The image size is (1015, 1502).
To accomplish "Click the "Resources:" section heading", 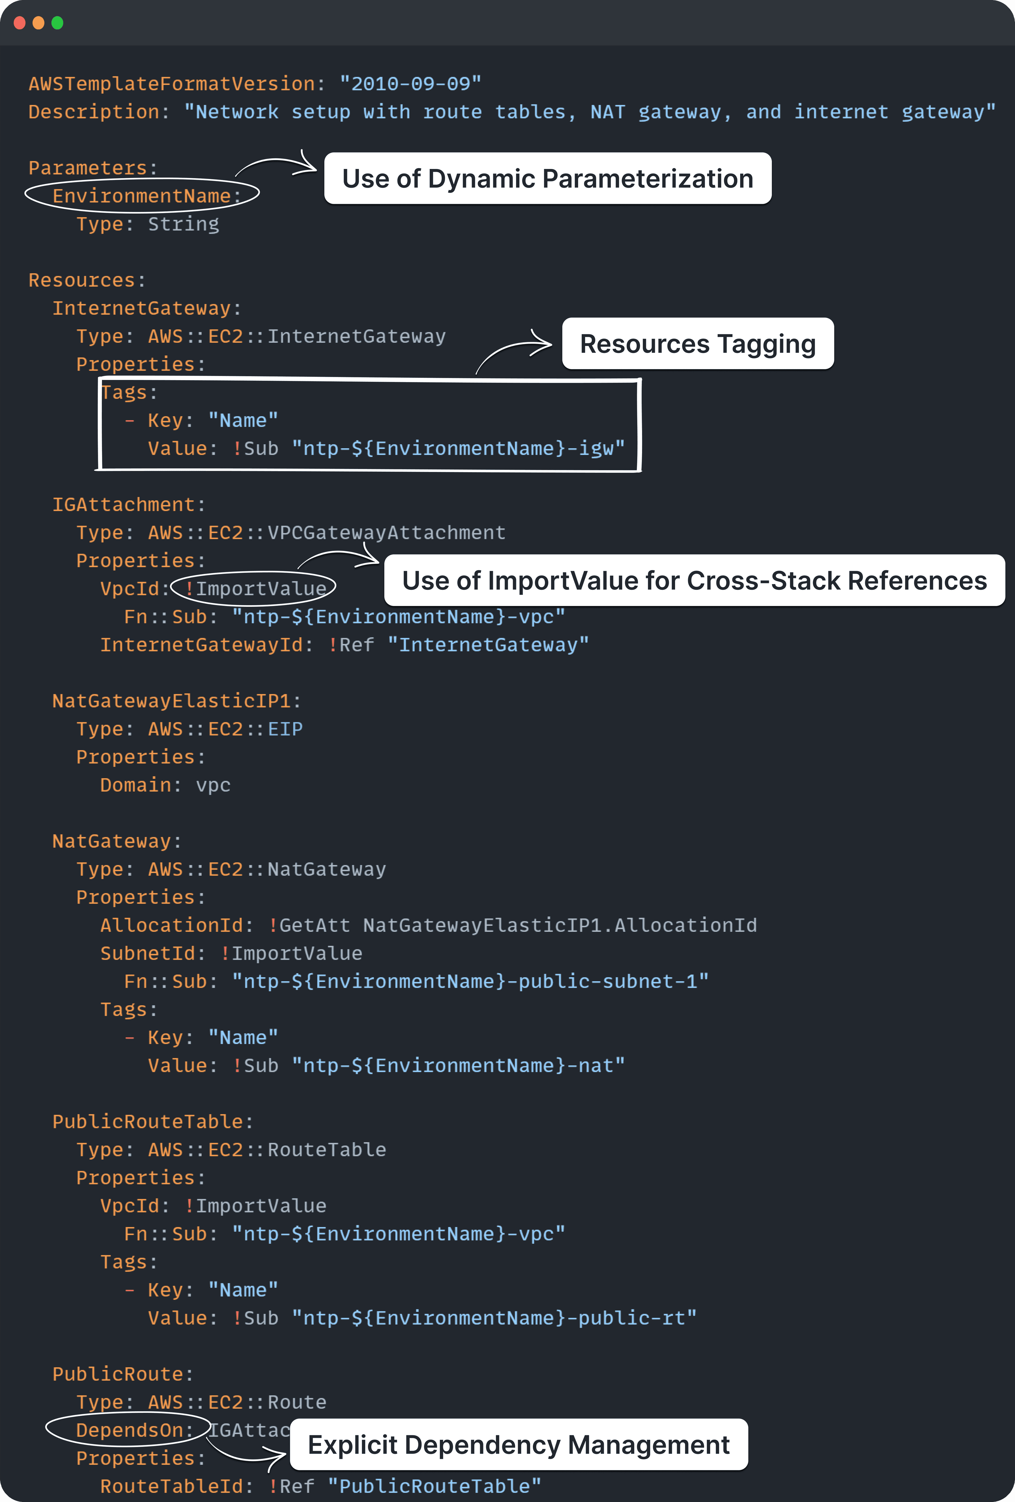I will click(87, 281).
